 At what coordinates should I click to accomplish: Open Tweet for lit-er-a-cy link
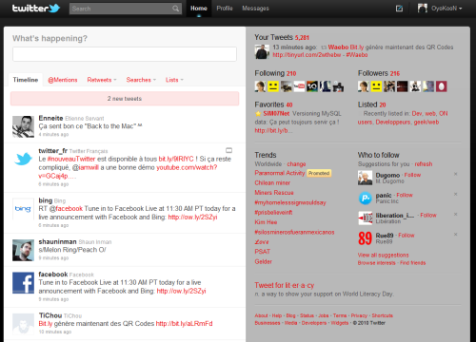click(x=285, y=285)
